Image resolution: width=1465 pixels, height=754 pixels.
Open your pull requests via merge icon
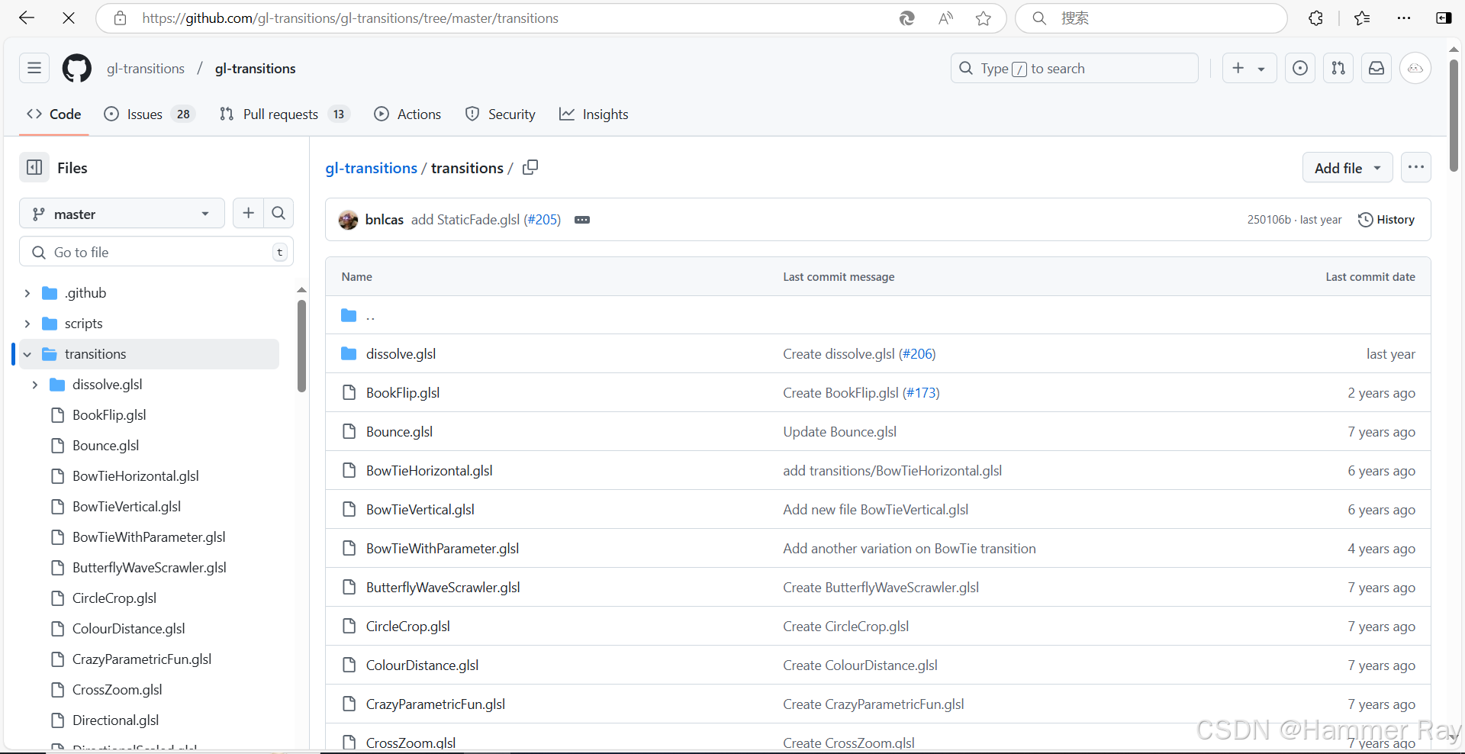pyautogui.click(x=1338, y=68)
